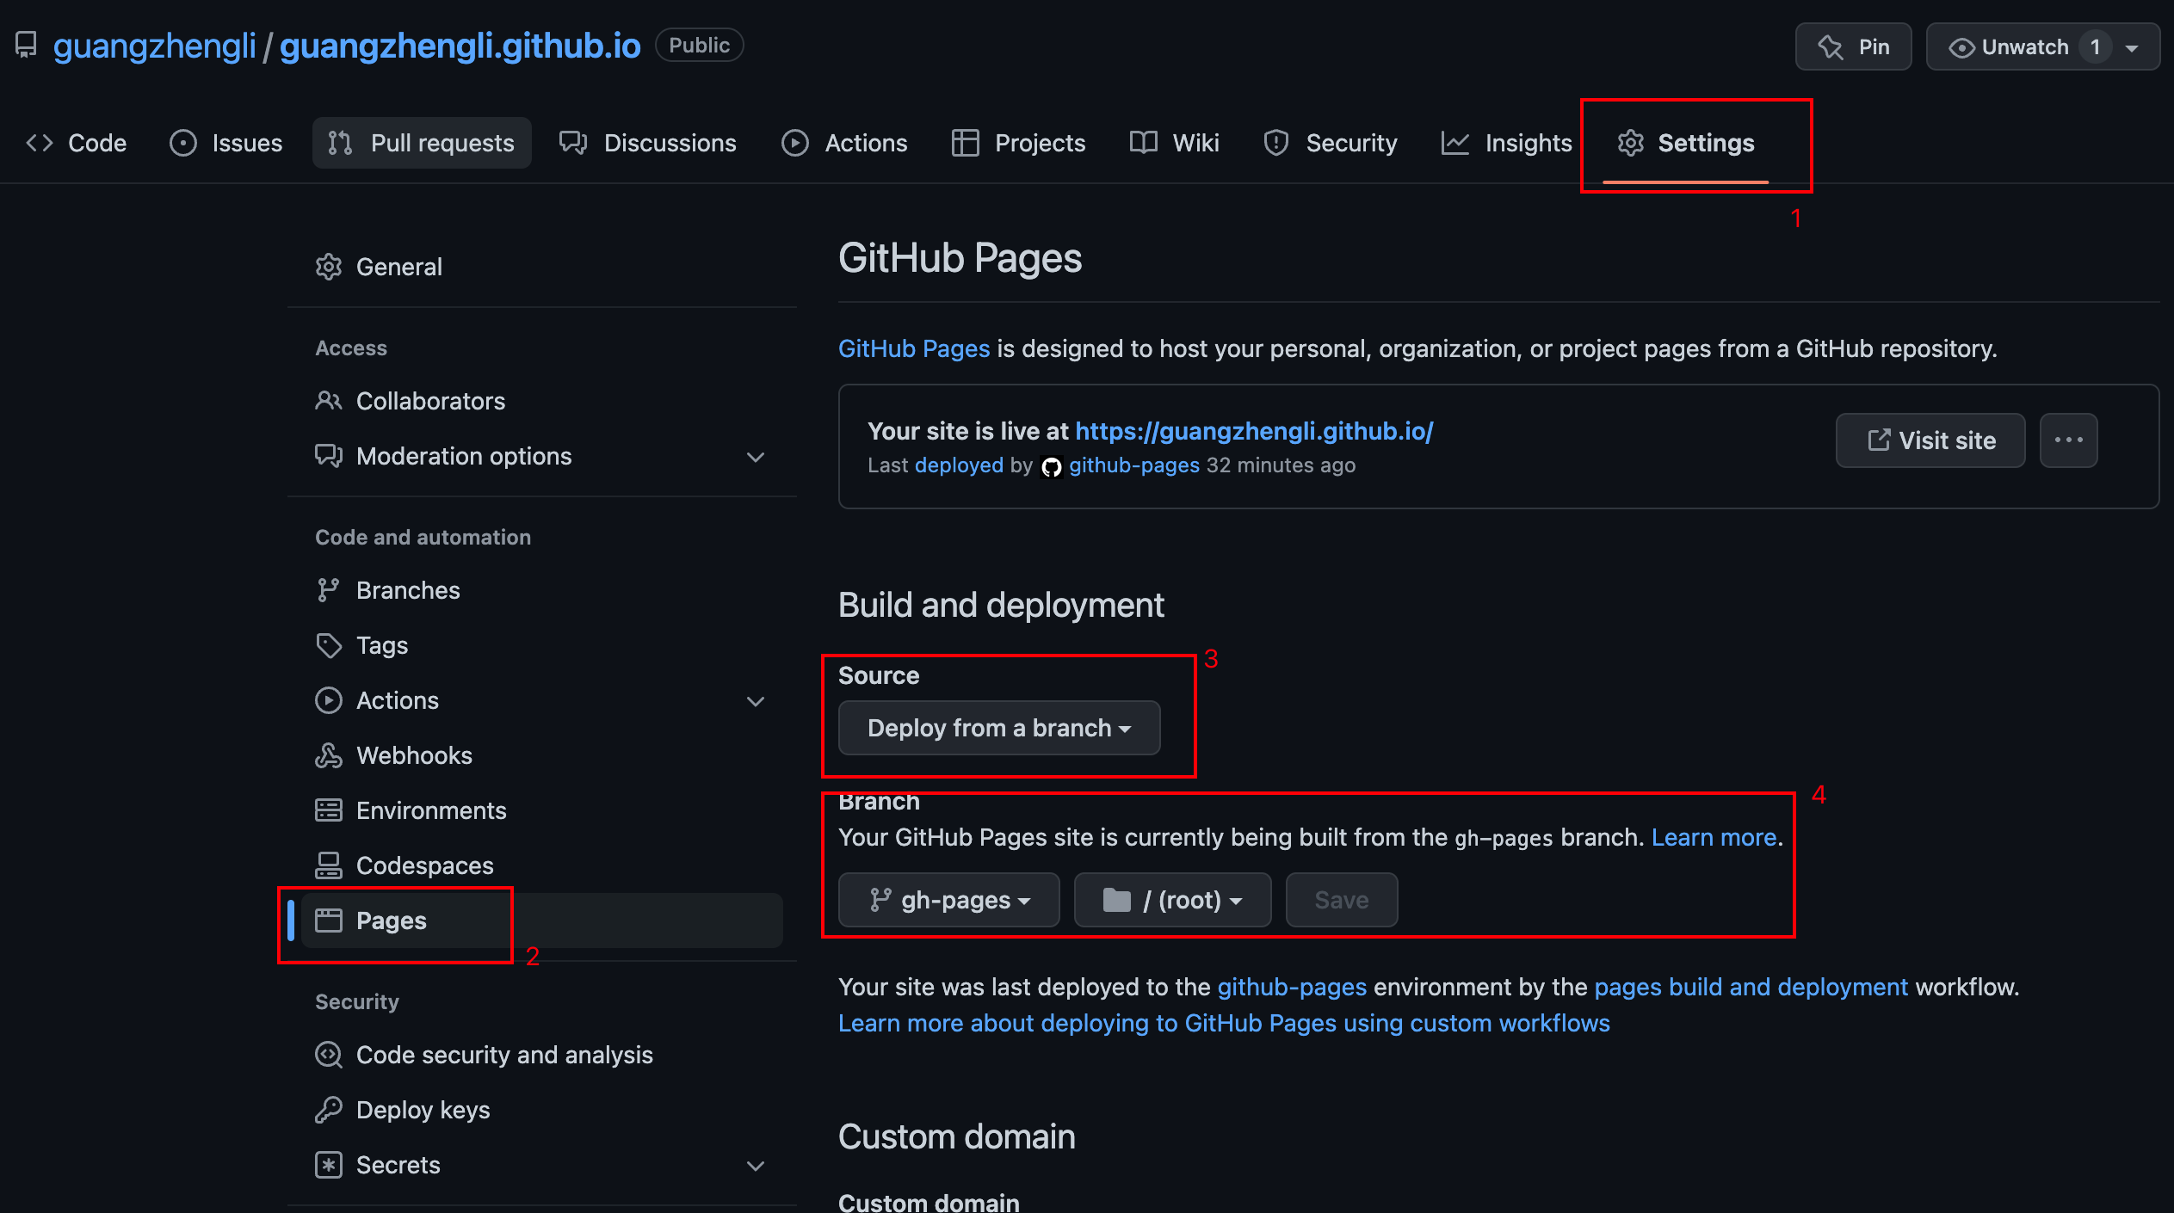Click the Tags label icon
Viewport: 2174px width, 1213px height.
(328, 645)
